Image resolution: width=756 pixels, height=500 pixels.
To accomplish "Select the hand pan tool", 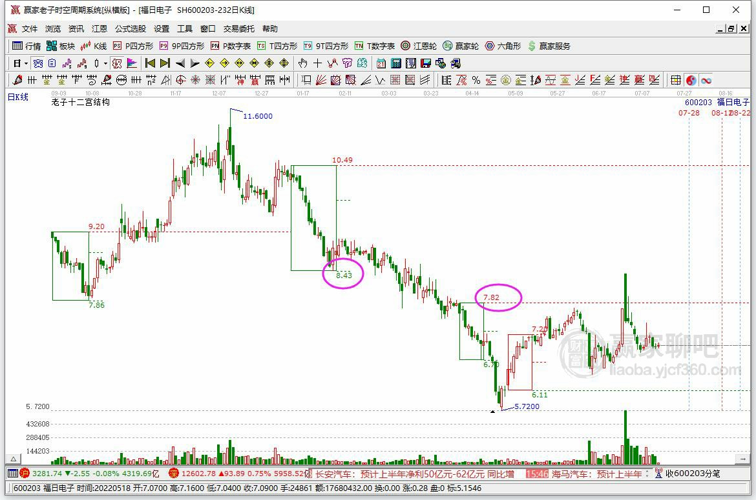I will (303, 63).
